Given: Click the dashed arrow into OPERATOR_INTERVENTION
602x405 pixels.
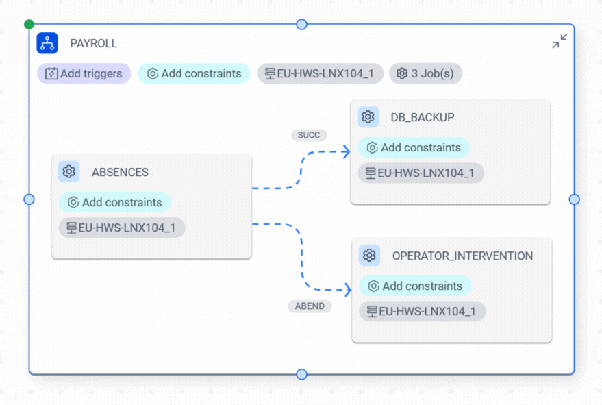Looking at the screenshot, I should pos(302,258).
